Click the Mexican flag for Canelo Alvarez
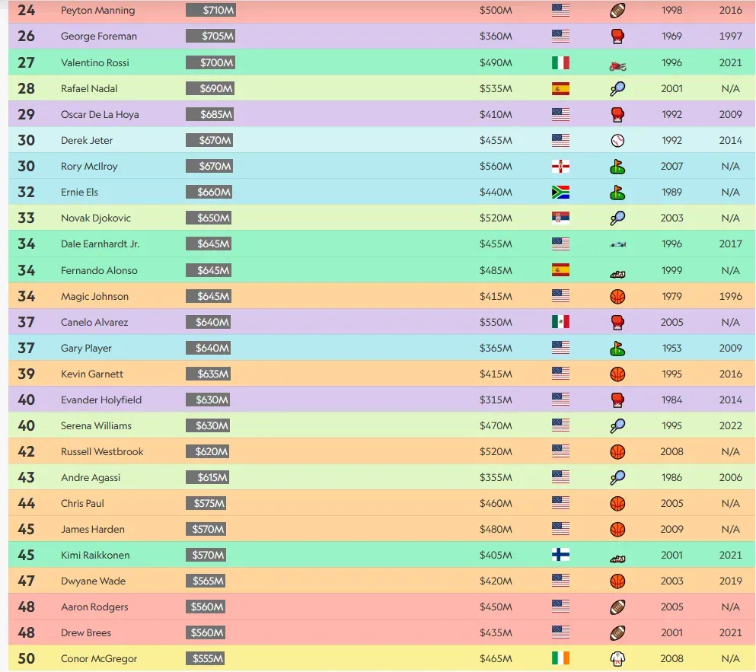The image size is (756, 672). tap(560, 322)
